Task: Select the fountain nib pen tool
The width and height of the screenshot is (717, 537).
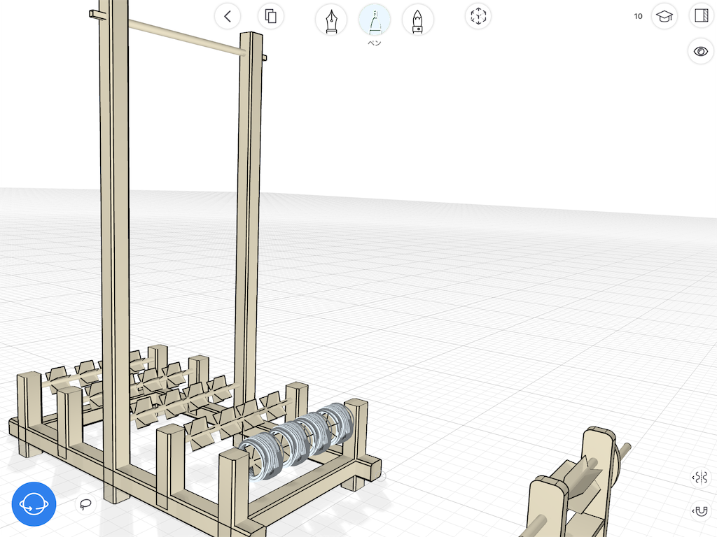Action: click(x=331, y=20)
